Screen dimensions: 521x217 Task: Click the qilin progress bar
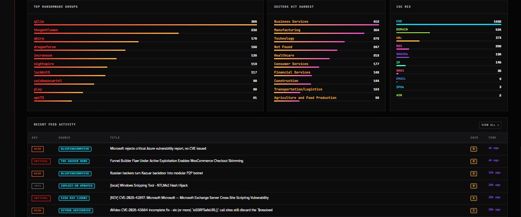click(x=145, y=25)
